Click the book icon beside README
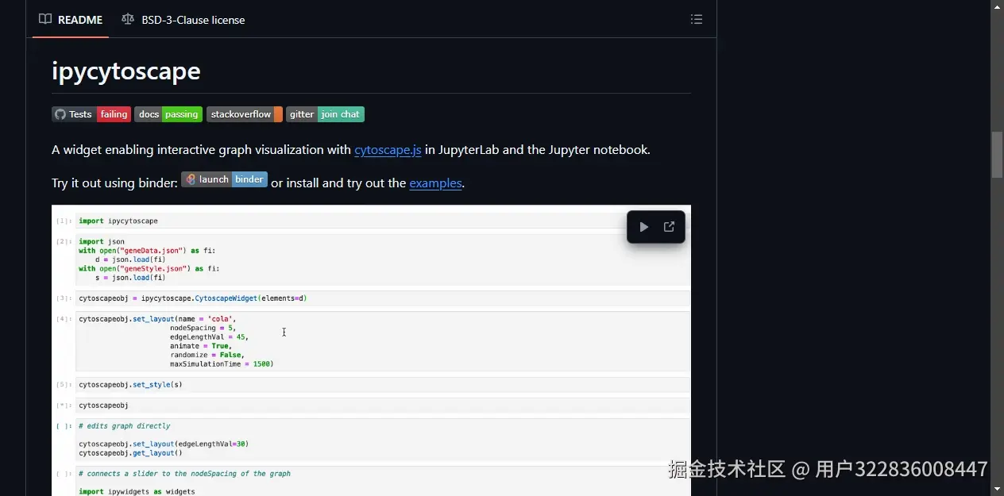 click(45, 19)
